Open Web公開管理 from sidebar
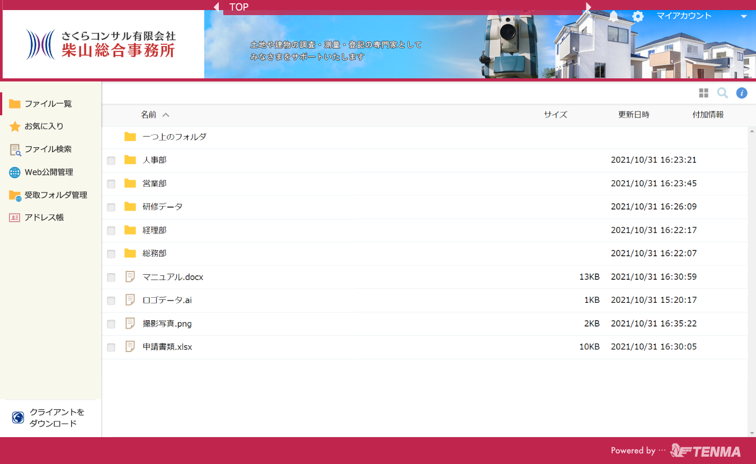 point(48,172)
